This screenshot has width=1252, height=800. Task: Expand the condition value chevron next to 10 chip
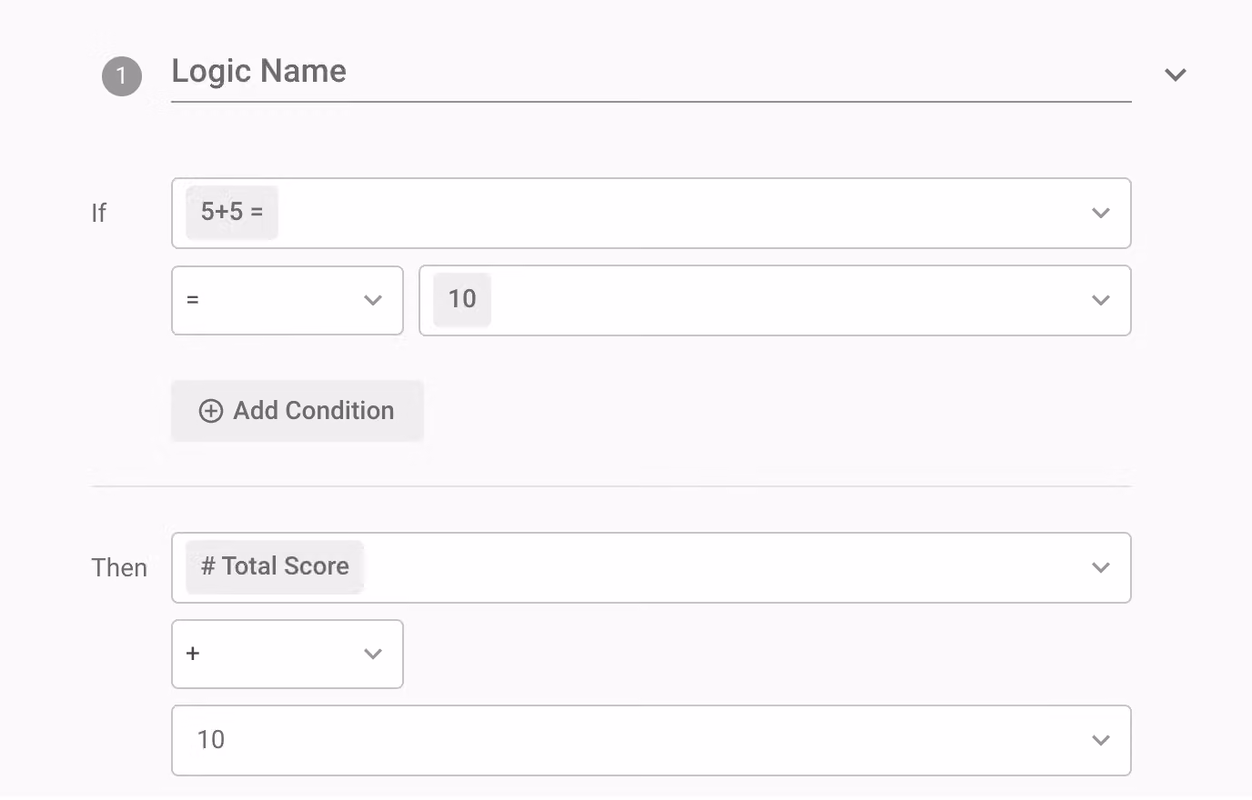[1101, 300]
